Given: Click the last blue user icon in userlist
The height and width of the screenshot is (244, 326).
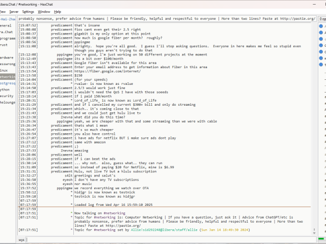Looking at the screenshot, I should [x=322, y=65].
